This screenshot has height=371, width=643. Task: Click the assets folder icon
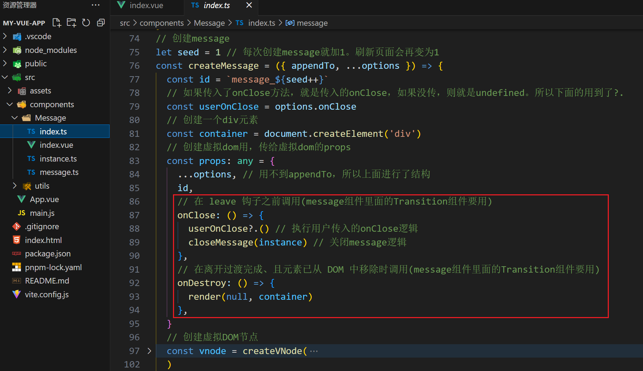coord(22,91)
